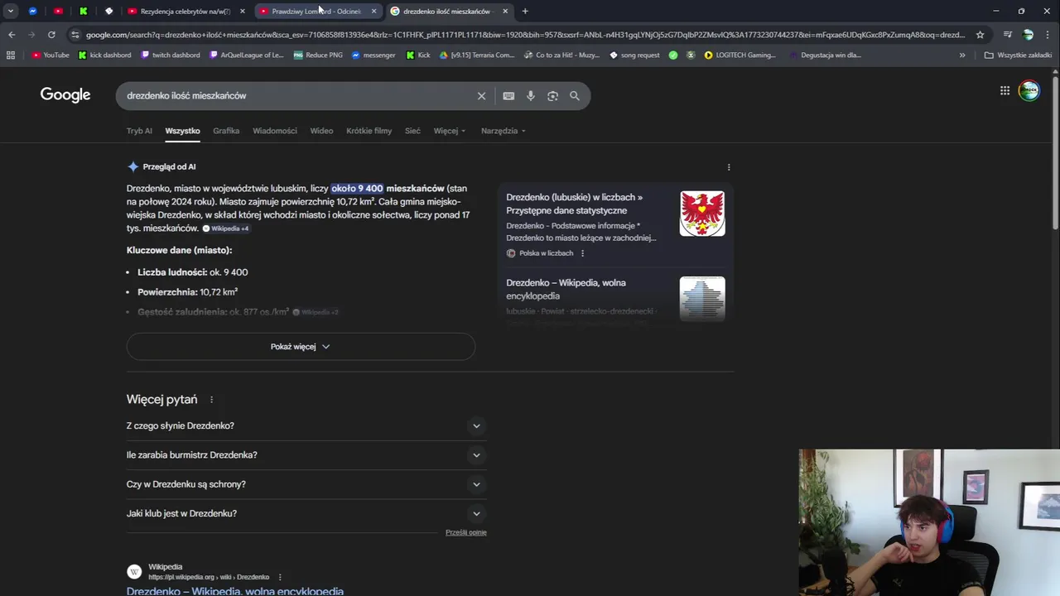The image size is (1060, 596).
Task: Reload the current page
Action: (x=51, y=35)
